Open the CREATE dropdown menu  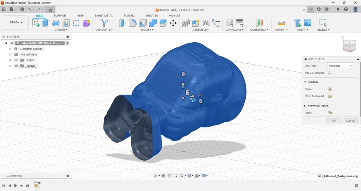click(x=61, y=30)
